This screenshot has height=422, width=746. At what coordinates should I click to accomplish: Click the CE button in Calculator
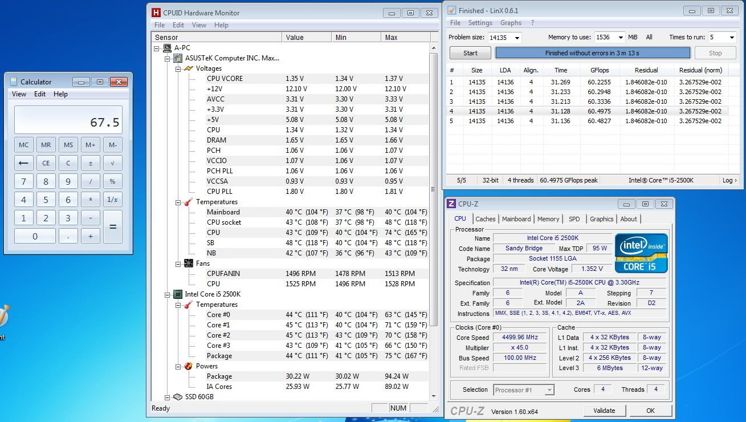(x=46, y=163)
